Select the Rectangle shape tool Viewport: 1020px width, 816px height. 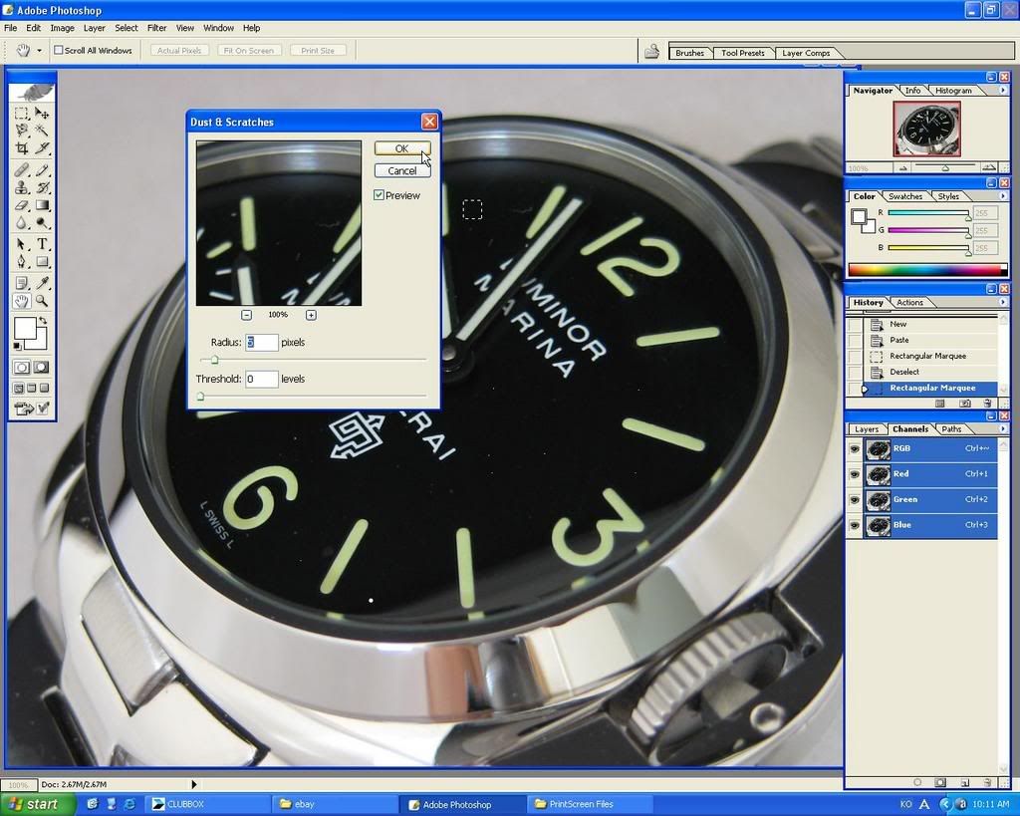click(42, 262)
